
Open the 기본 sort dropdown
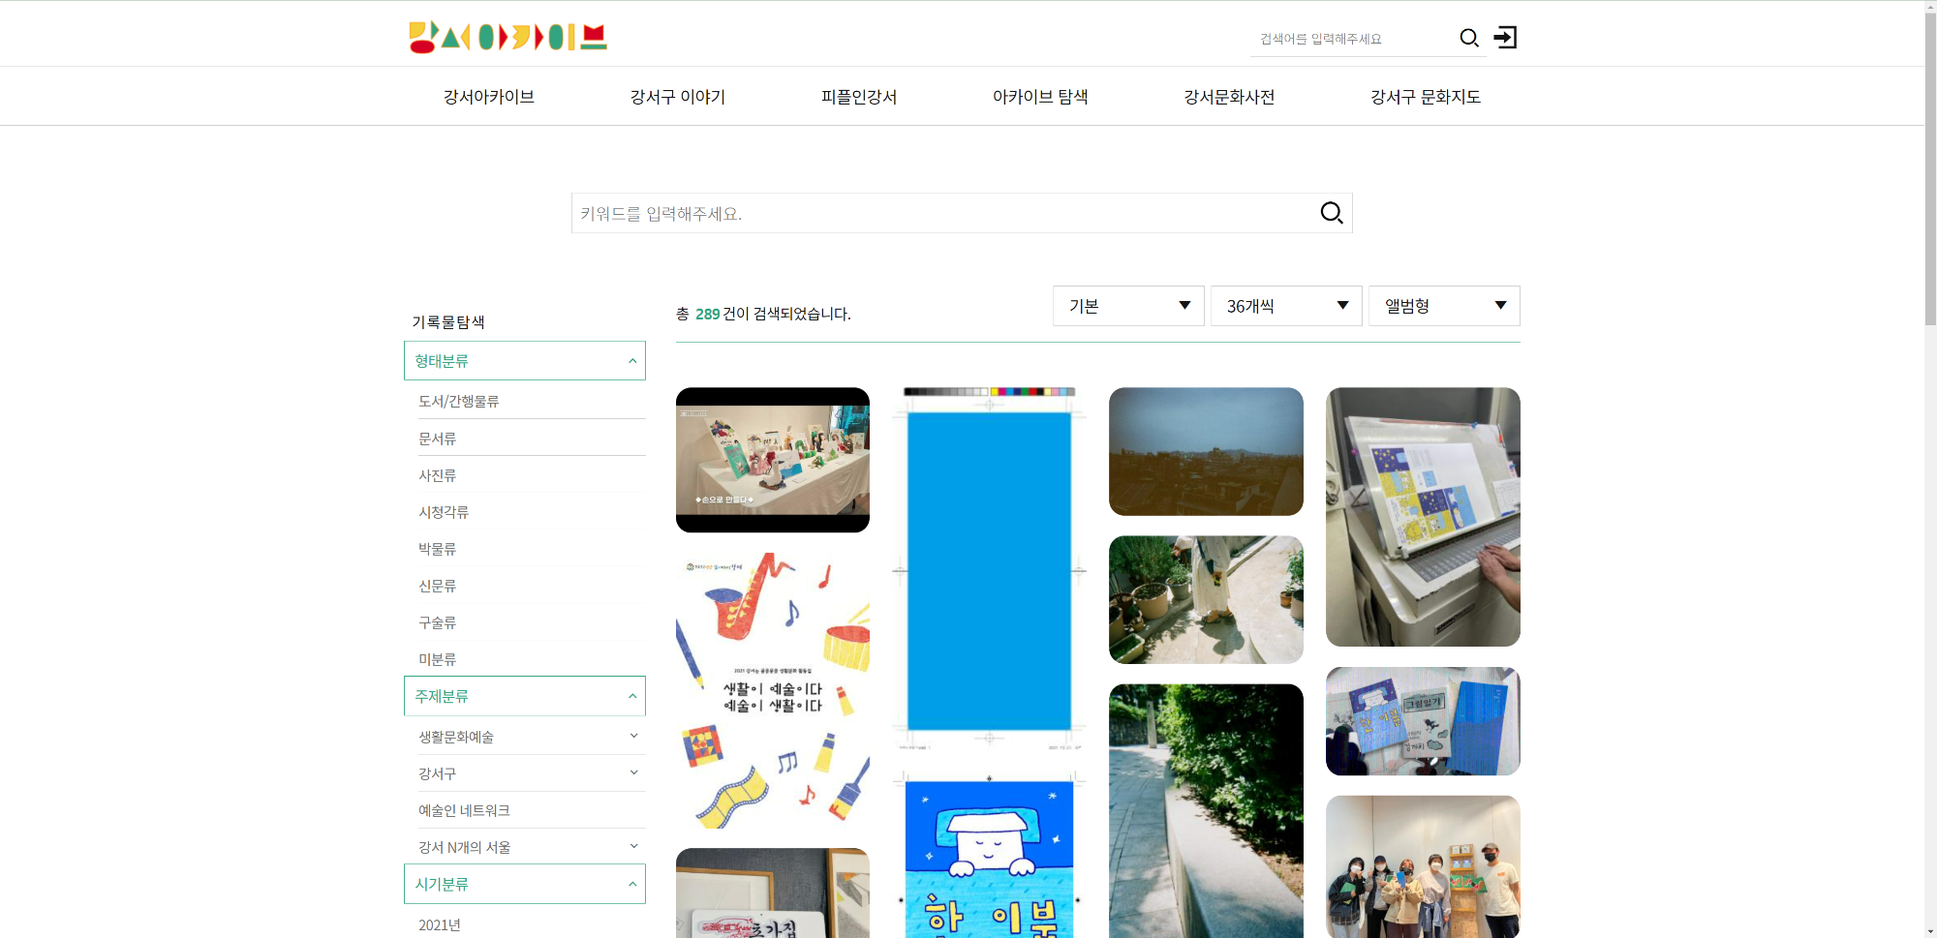point(1127,306)
